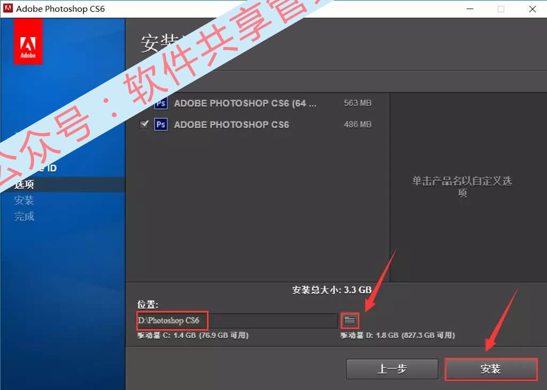Viewport: 547px width, 390px height.
Task: Click the folder browse icon beside location
Action: coord(350,320)
